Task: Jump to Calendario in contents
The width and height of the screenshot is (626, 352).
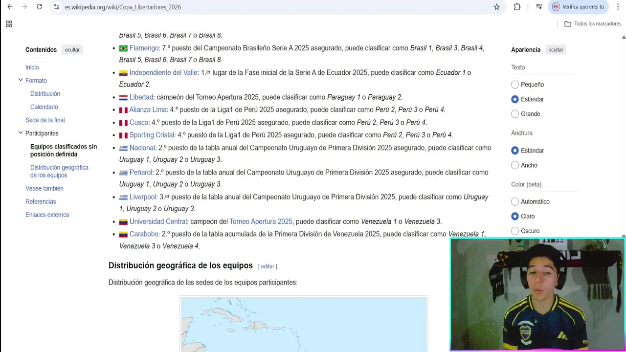Action: [x=44, y=107]
